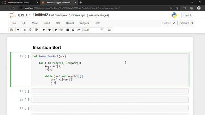Click the browser address bar URL
The width and height of the screenshot is (205, 115).
click(72, 8)
